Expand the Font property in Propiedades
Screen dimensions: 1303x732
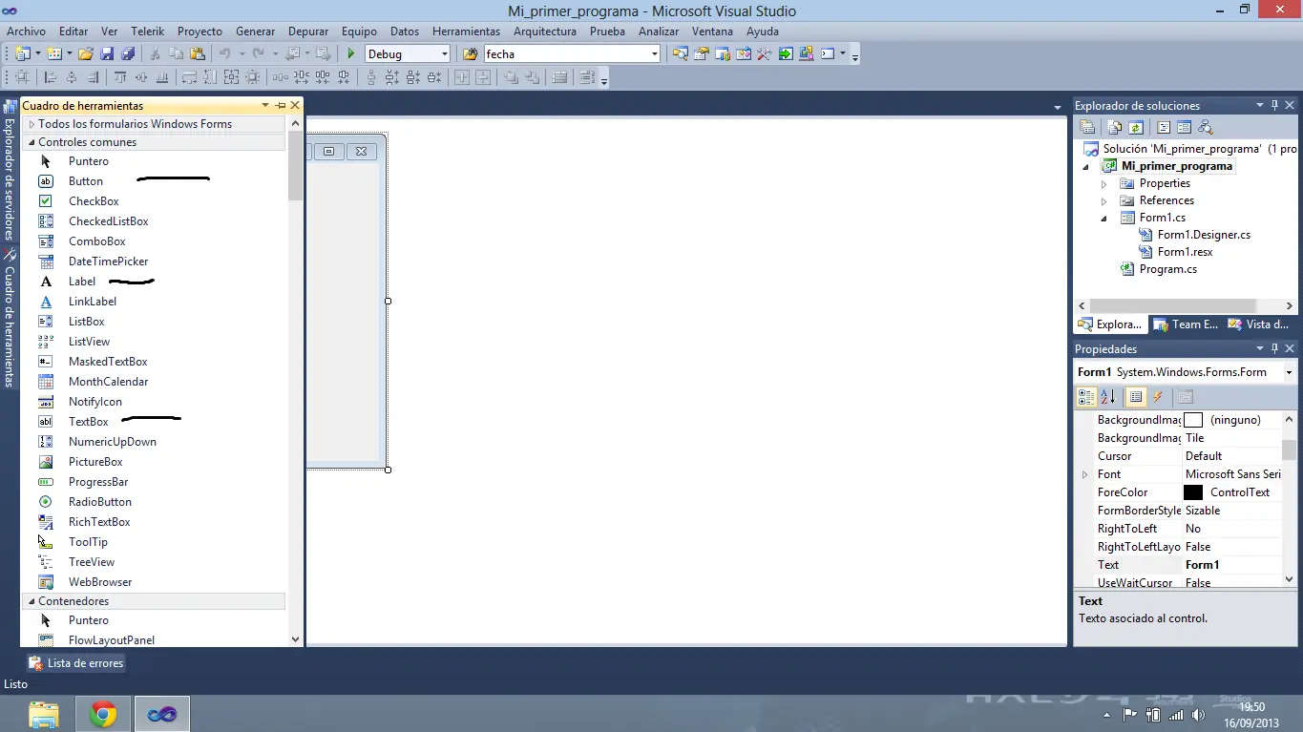(x=1084, y=474)
